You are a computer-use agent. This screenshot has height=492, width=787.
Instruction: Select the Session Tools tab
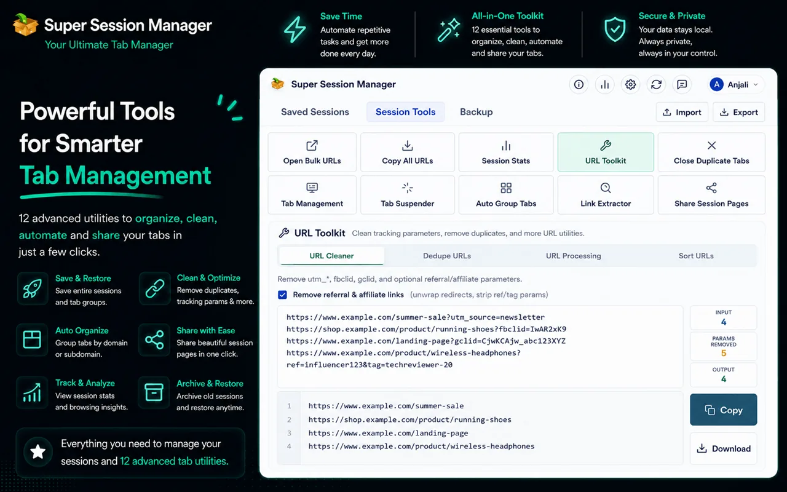(x=406, y=112)
